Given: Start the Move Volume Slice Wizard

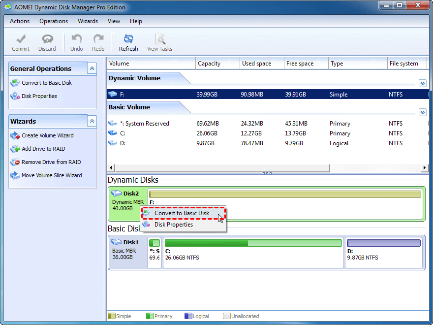Looking at the screenshot, I should click(52, 175).
